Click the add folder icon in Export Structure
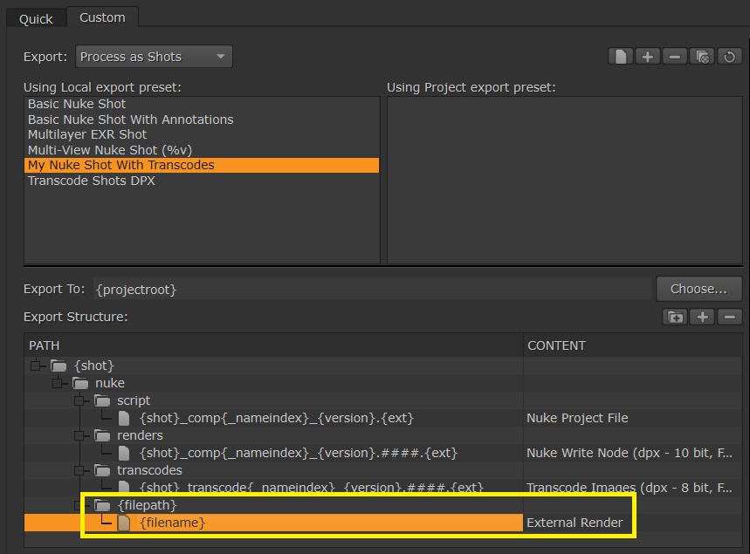This screenshot has height=554, width=750. click(x=674, y=317)
